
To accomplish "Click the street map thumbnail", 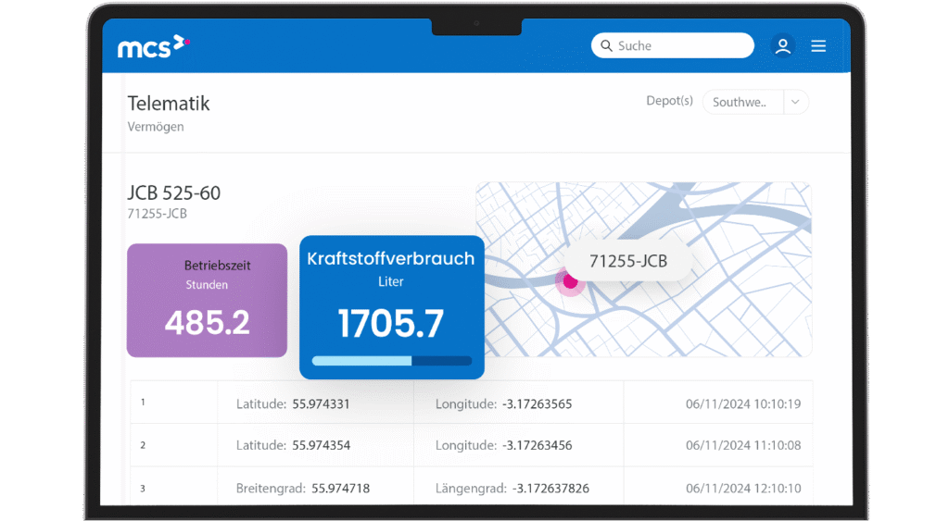I will pyautogui.click(x=644, y=269).
